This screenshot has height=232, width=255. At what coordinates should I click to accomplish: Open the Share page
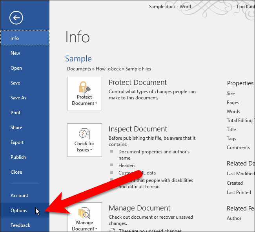(x=25, y=128)
